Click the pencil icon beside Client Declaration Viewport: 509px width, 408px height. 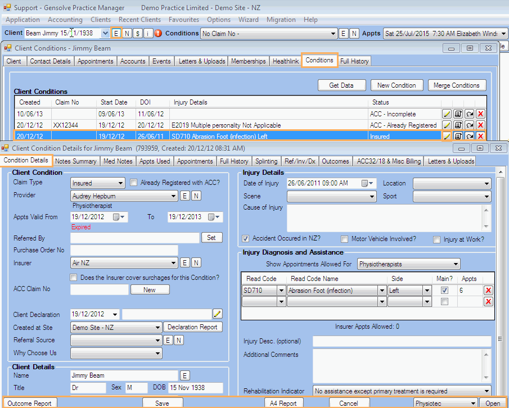[218, 314]
